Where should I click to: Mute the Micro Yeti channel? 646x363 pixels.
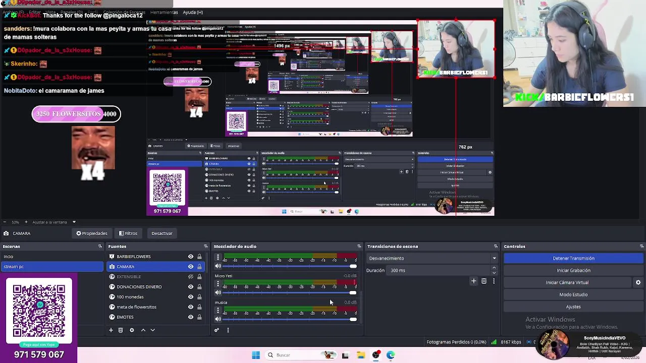pos(218,292)
